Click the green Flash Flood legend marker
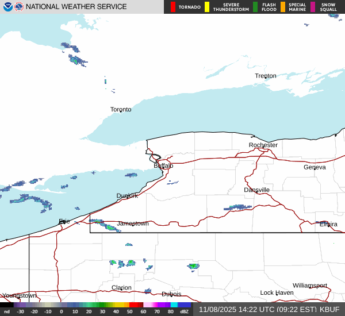The image size is (345, 316). (255, 7)
